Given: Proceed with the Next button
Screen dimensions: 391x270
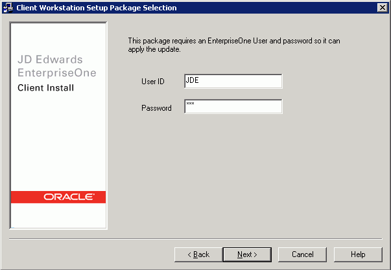Looking at the screenshot, I should [x=247, y=254].
